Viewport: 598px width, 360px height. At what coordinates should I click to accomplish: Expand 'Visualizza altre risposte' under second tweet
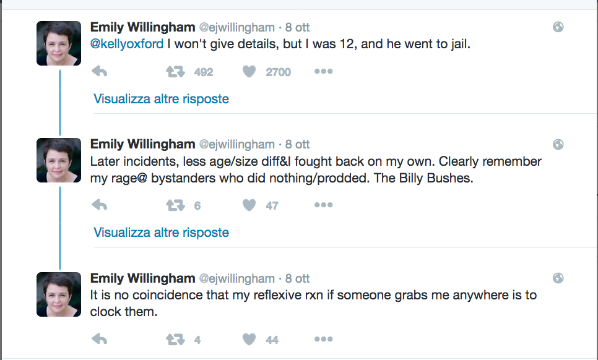(x=161, y=233)
